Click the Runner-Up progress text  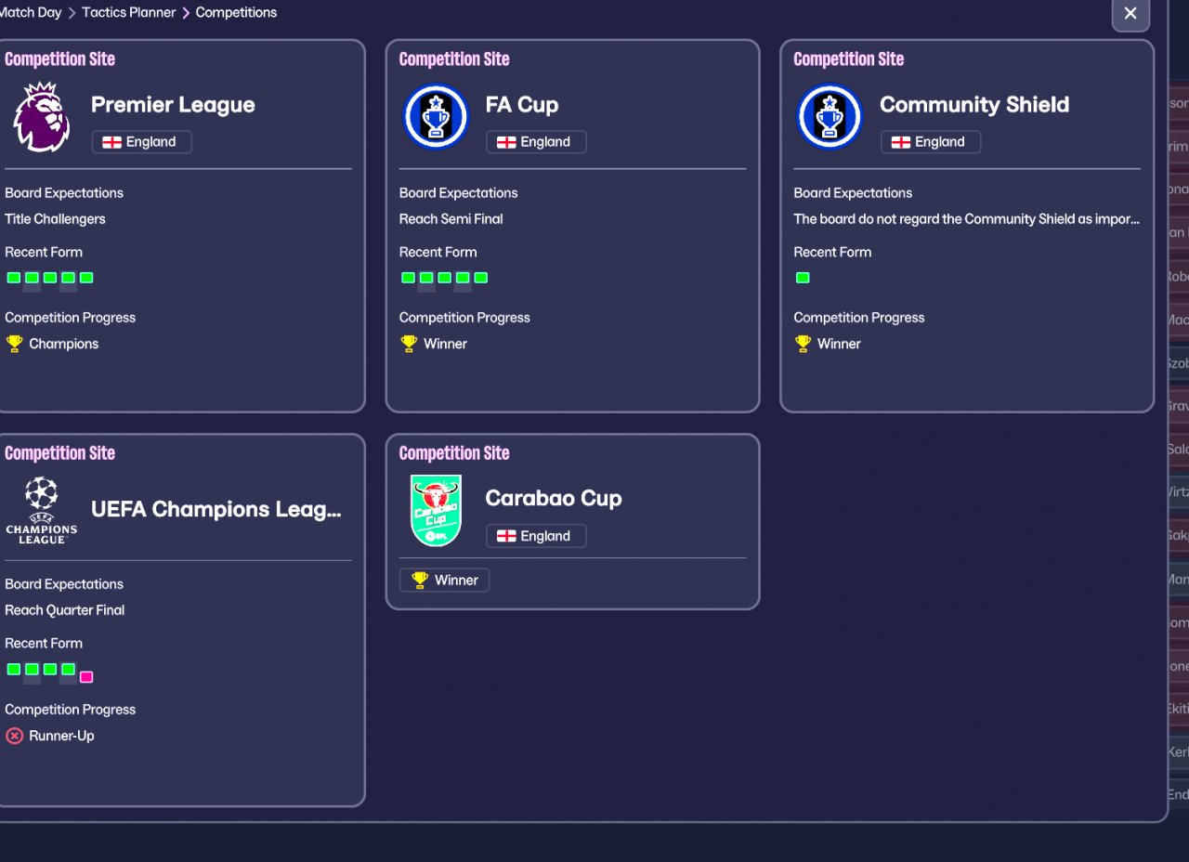pos(61,736)
